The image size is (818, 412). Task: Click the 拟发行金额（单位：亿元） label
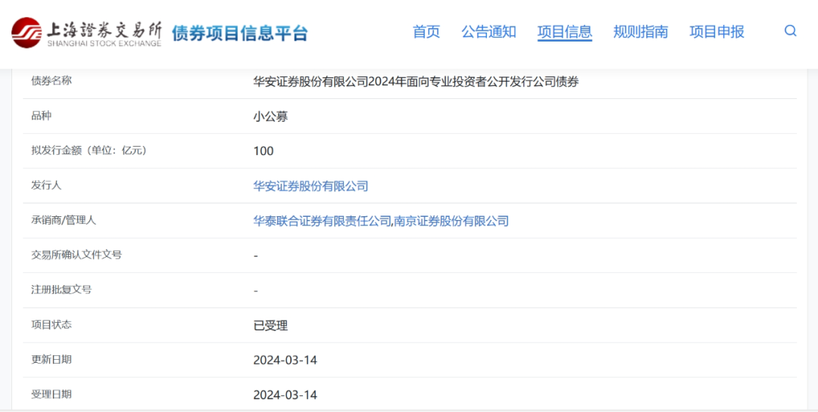[89, 150]
